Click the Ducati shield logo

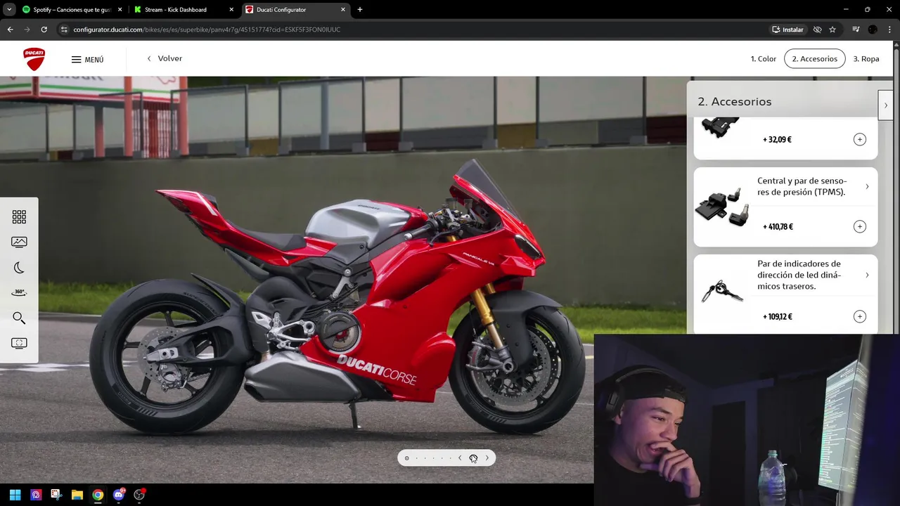tap(34, 59)
